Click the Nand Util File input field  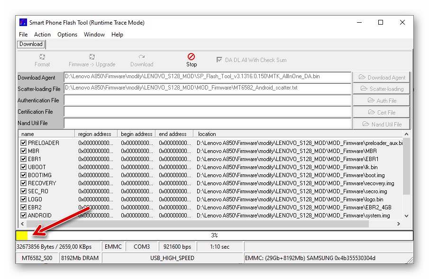point(207,123)
